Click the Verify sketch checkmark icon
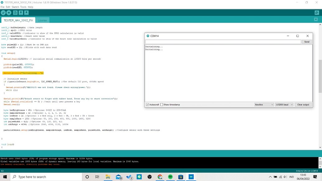This screenshot has width=322, height=181. (x=3, y=13)
